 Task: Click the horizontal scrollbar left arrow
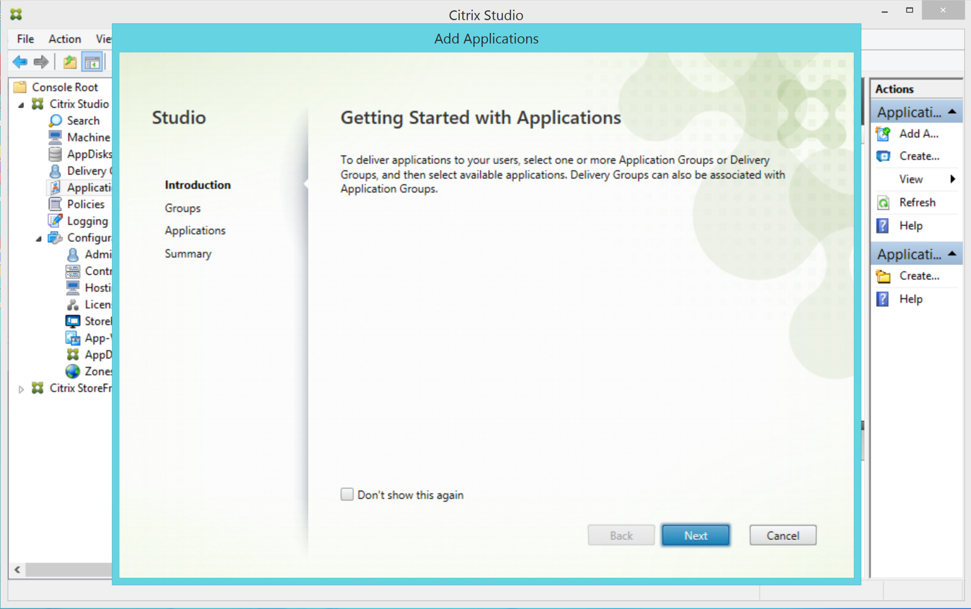(18, 569)
